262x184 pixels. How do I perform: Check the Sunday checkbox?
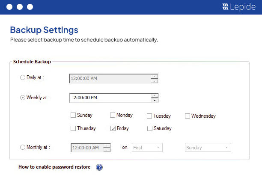coord(73,115)
